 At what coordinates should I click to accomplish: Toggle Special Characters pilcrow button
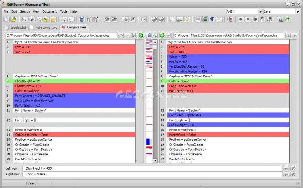(x=212, y=19)
